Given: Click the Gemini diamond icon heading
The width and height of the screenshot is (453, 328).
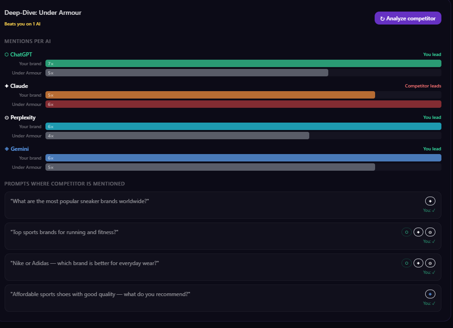Looking at the screenshot, I should click(6, 149).
